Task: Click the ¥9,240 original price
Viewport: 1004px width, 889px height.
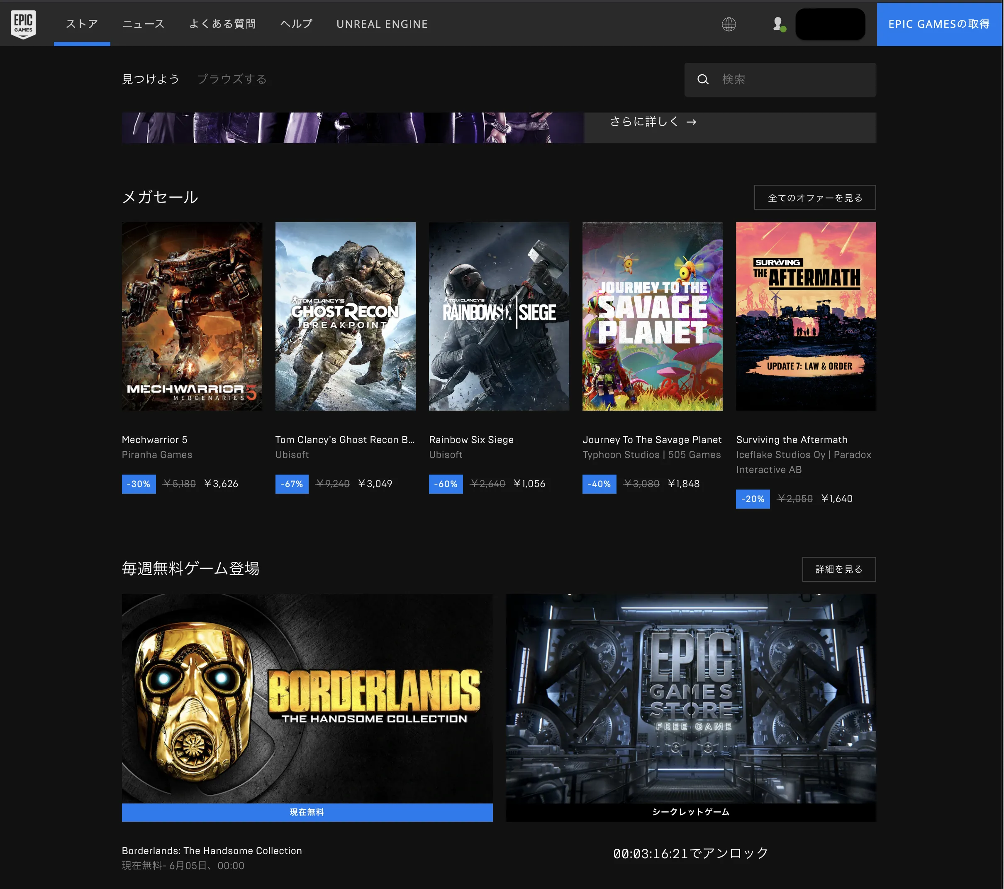Action: tap(333, 484)
